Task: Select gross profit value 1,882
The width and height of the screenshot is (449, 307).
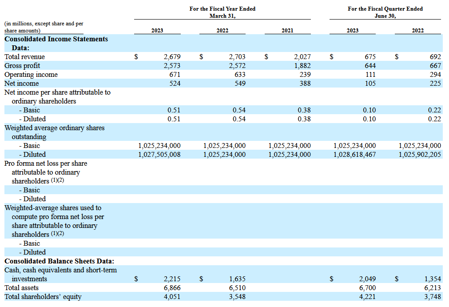Action: 302,66
